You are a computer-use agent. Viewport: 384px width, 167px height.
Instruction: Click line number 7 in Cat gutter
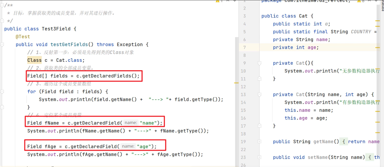coord(244,47)
